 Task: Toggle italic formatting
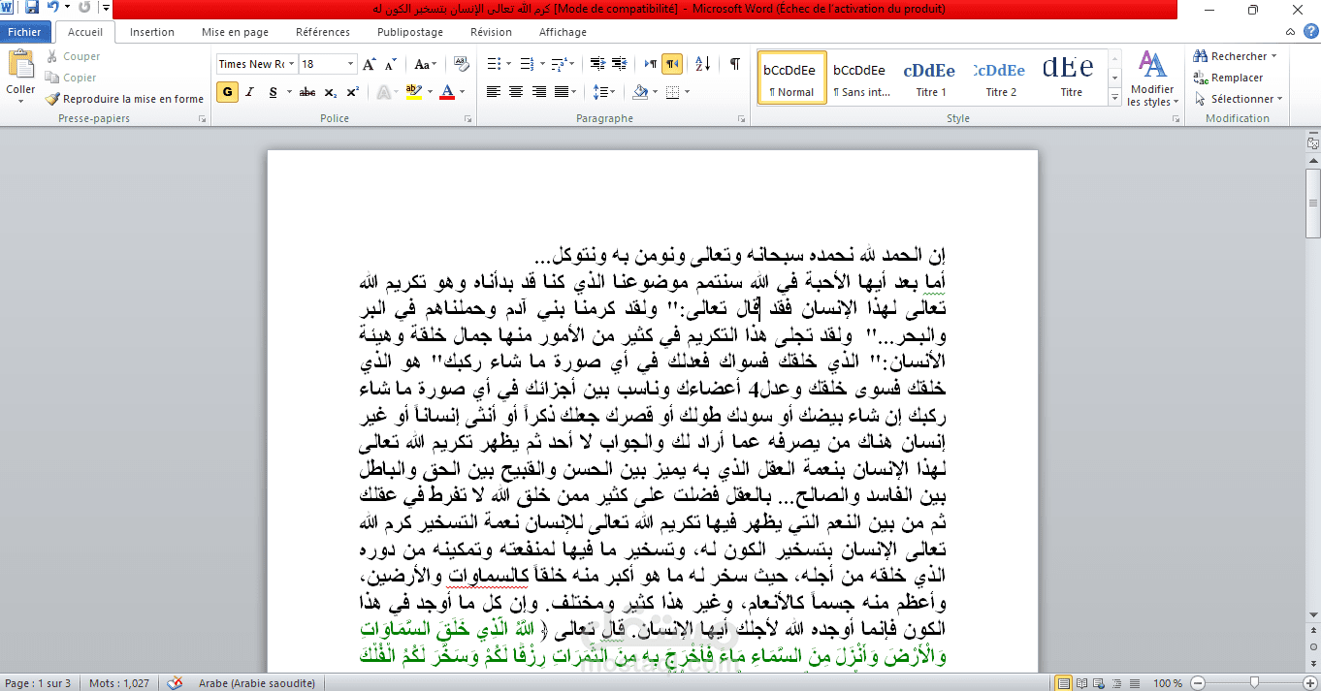[249, 92]
